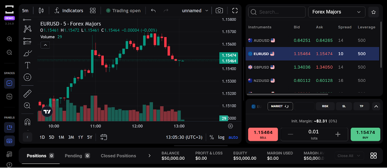Open the code editor space icon
The height and width of the screenshot is (168, 387).
10,97
